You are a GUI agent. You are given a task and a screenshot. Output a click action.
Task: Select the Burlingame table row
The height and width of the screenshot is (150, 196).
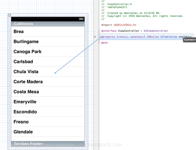48,41
